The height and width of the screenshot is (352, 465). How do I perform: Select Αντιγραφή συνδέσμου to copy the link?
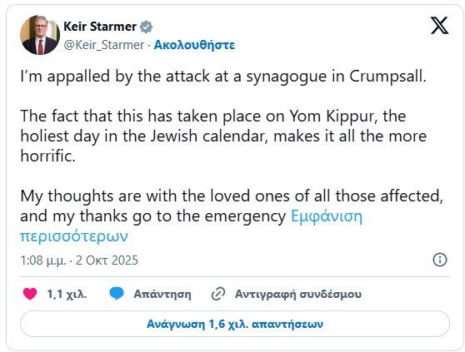[298, 294]
